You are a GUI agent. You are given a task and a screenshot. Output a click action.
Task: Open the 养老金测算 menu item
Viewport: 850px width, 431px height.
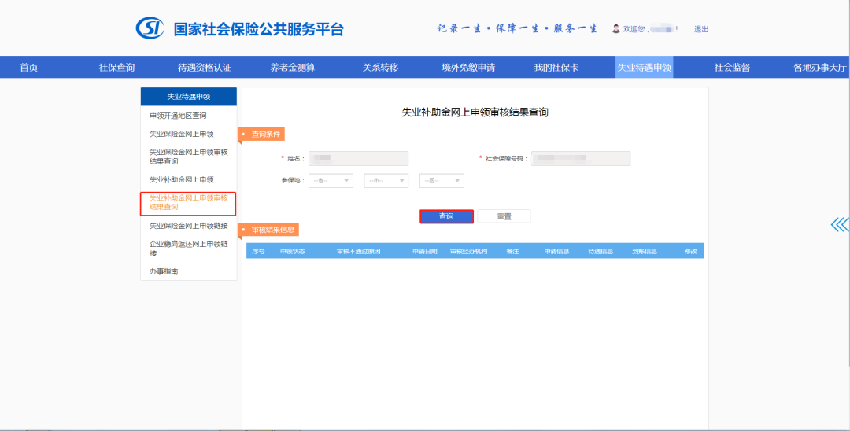tap(293, 68)
